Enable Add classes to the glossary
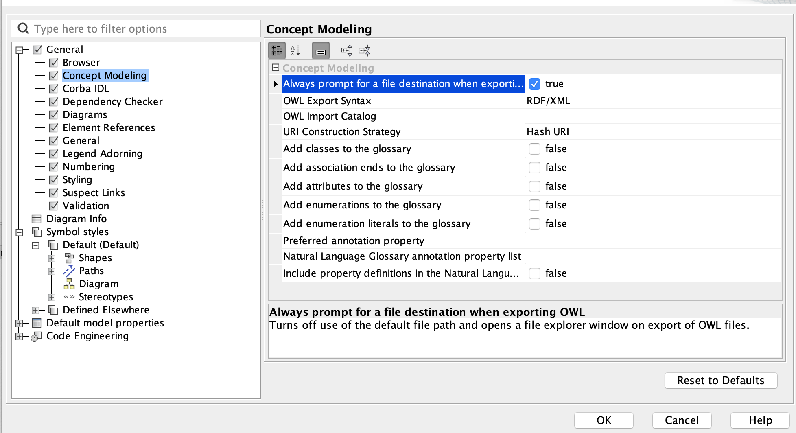This screenshot has height=433, width=796. (535, 149)
